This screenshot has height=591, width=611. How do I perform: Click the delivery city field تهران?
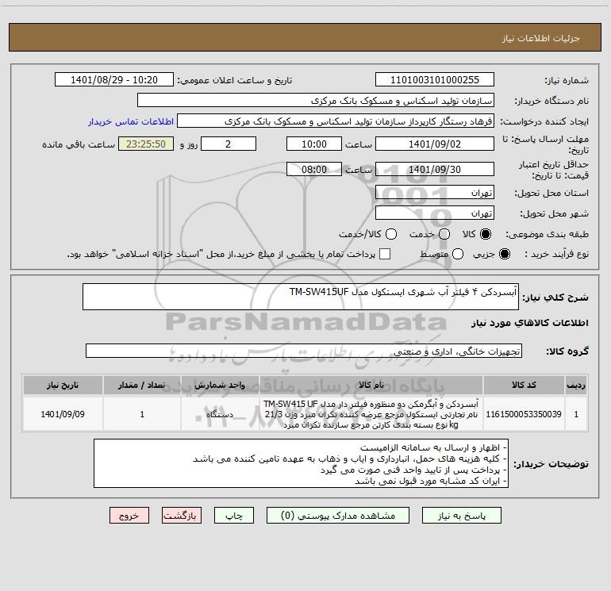coord(435,213)
